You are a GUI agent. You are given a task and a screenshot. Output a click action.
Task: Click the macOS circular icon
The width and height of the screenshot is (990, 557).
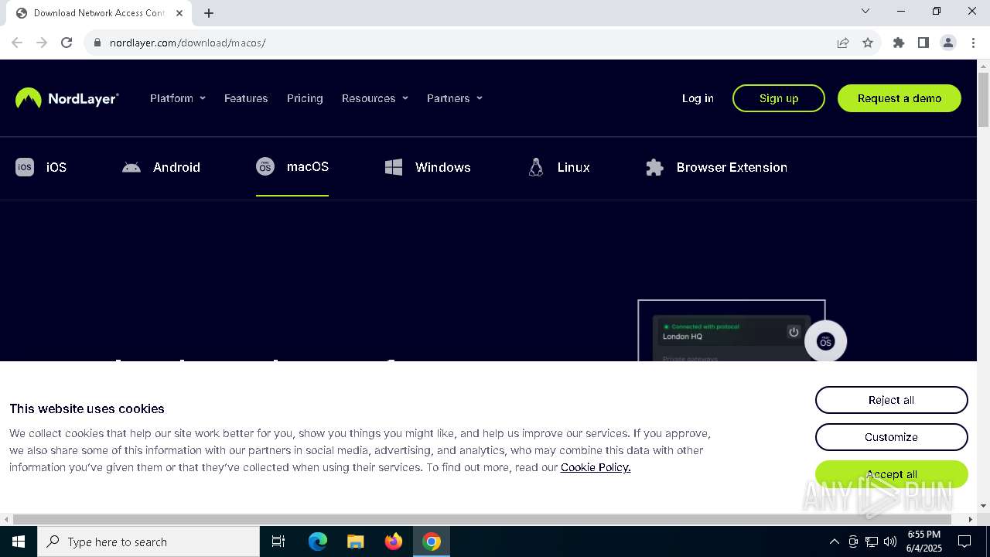[x=265, y=166]
